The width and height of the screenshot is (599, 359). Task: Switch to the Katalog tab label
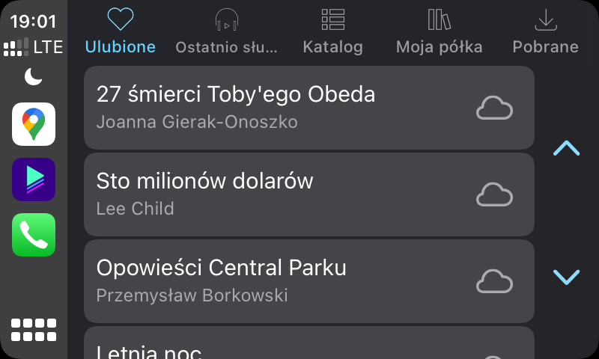pos(332,47)
